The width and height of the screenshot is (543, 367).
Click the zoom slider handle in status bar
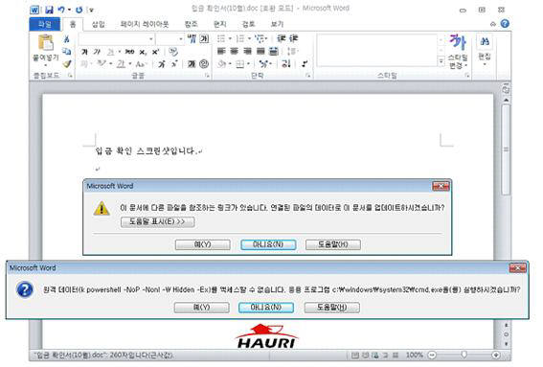coord(464,355)
